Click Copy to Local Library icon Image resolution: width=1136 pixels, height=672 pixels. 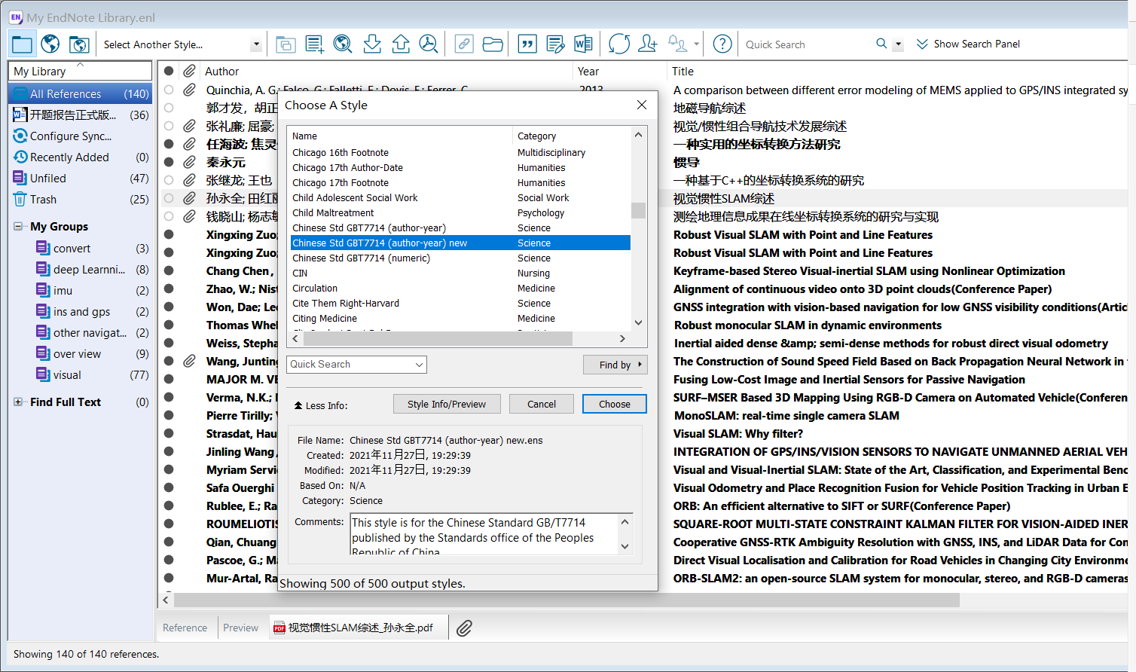click(x=286, y=44)
